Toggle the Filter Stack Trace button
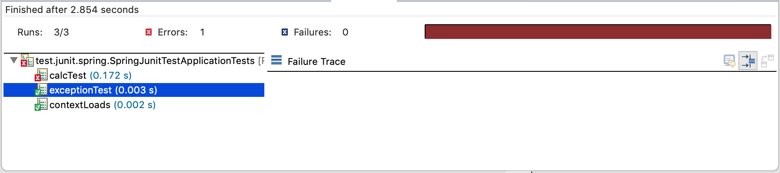Image resolution: width=780 pixels, height=173 pixels. pyautogui.click(x=748, y=61)
